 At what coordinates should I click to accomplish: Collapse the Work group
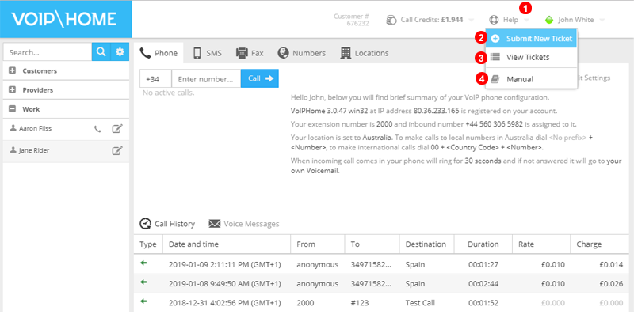tap(12, 109)
